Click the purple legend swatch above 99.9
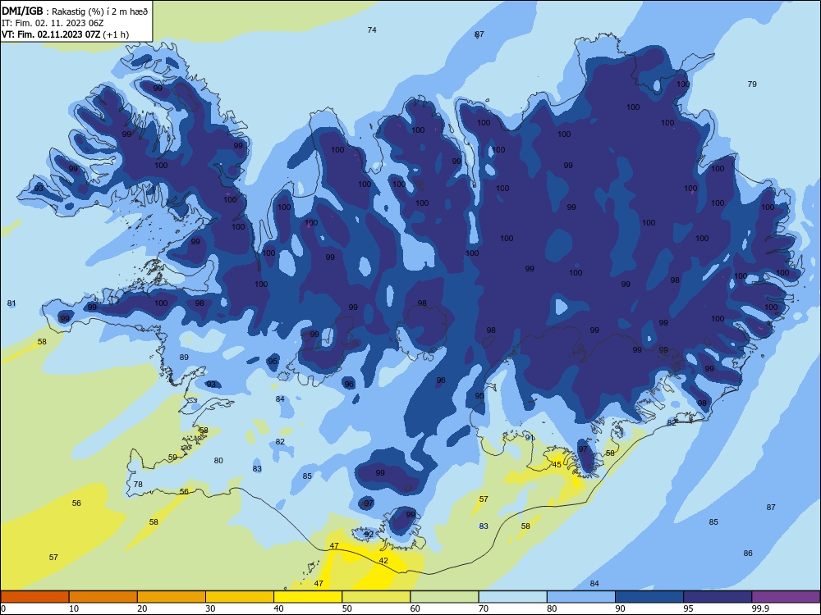Screen dimensions: 821x615 (x=786, y=597)
